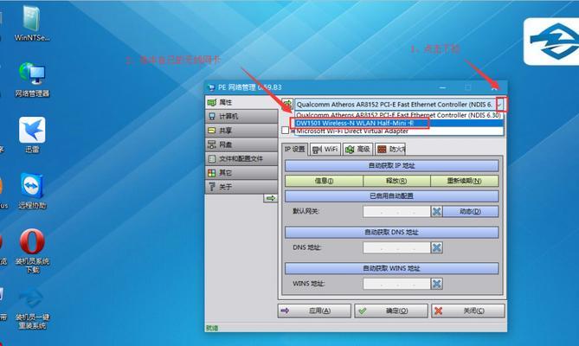Focus the DNS 地址 input field
Image resolution: width=579 pixels, height=346 pixels.
click(397, 247)
